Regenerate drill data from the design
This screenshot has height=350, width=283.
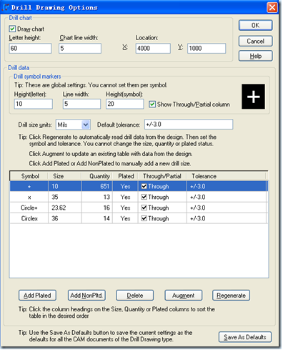[x=231, y=296]
